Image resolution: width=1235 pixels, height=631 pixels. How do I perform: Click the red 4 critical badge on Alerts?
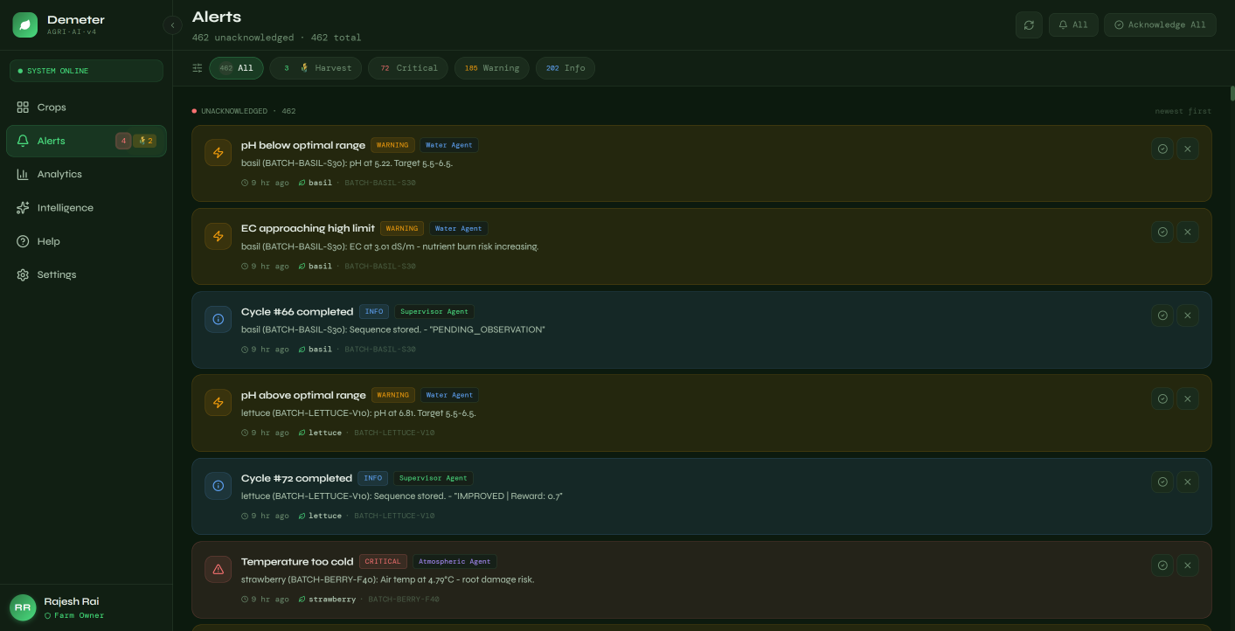(x=123, y=141)
